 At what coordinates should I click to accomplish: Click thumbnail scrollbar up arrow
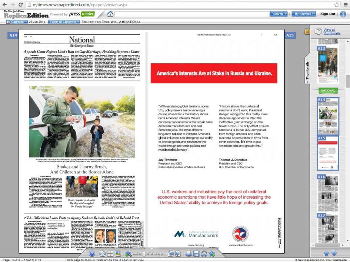pyautogui.click(x=347, y=42)
